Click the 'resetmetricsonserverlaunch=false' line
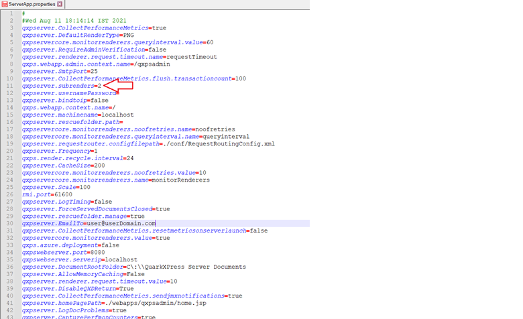 tap(145, 231)
